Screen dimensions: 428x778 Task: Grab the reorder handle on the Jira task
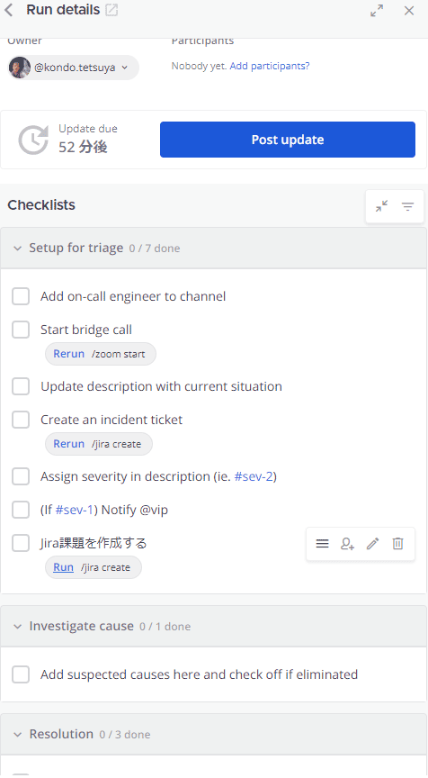point(322,544)
